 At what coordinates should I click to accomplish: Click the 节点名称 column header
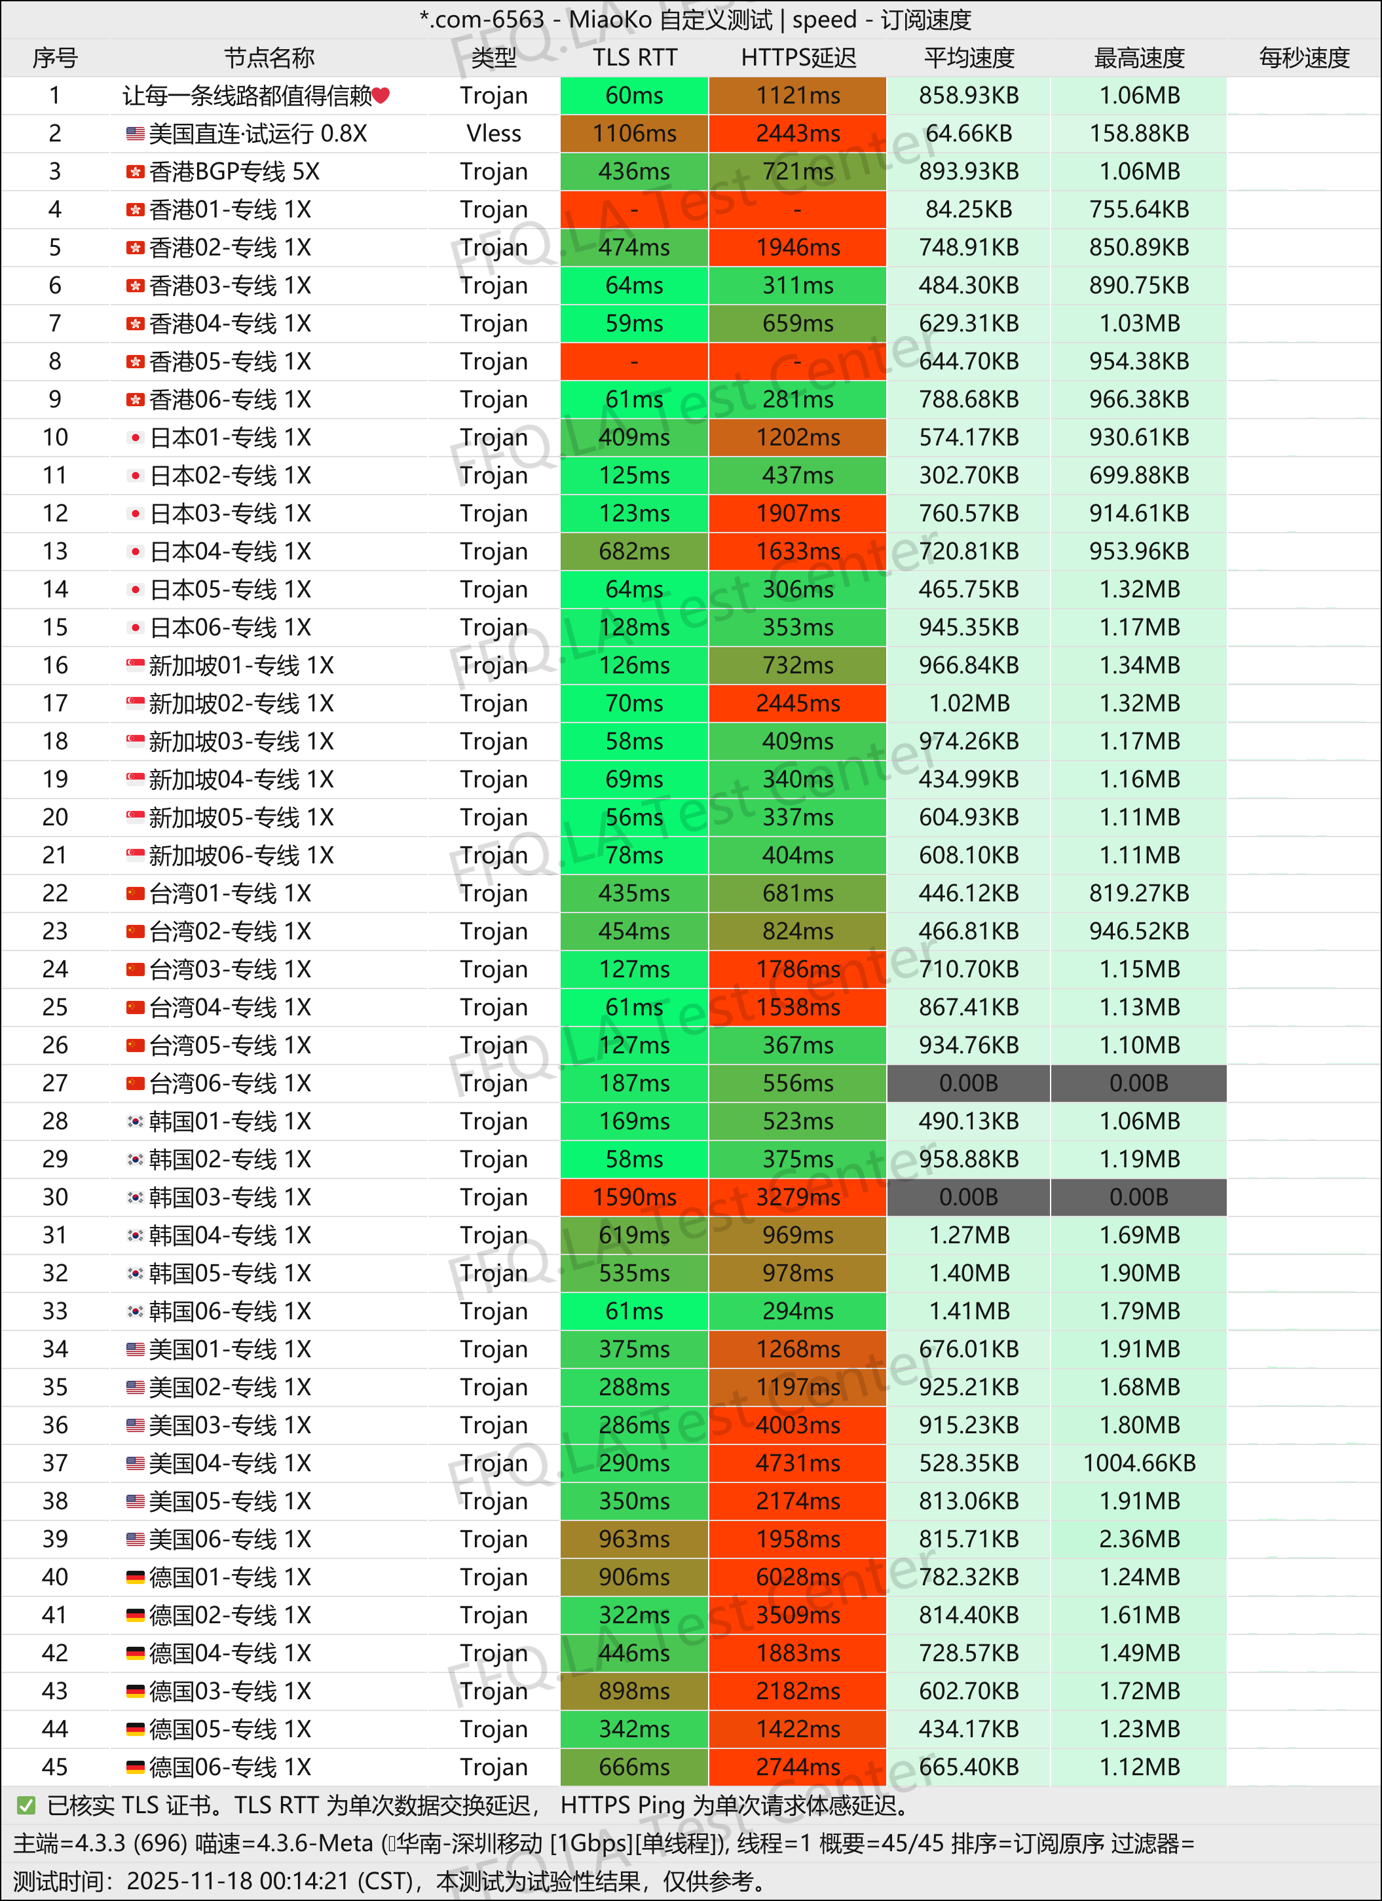[269, 58]
